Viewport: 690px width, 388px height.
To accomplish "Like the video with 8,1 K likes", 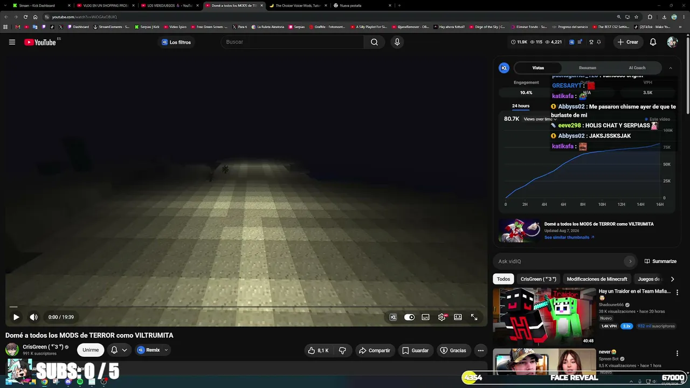I will (318, 350).
